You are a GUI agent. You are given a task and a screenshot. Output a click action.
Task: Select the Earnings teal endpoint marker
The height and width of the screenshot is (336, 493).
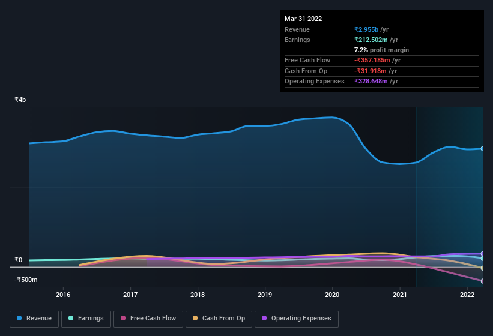point(482,259)
